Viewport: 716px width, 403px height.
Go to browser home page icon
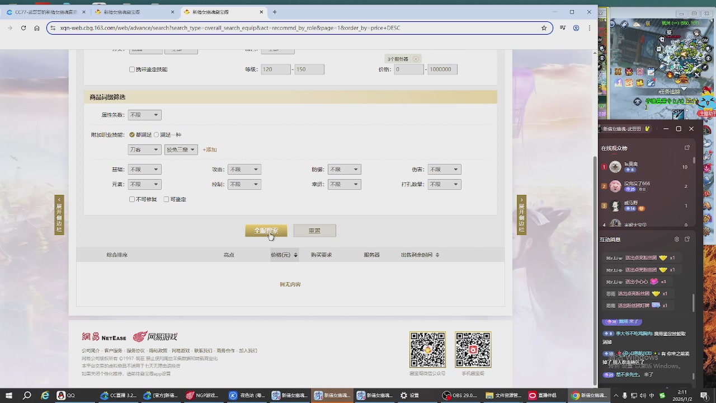pos(37,28)
